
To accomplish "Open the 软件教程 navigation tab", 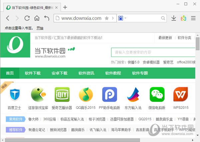I will pyautogui.click(x=113, y=73).
